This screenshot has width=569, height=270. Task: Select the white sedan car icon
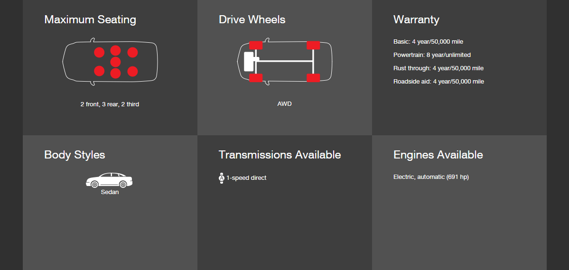tap(109, 180)
